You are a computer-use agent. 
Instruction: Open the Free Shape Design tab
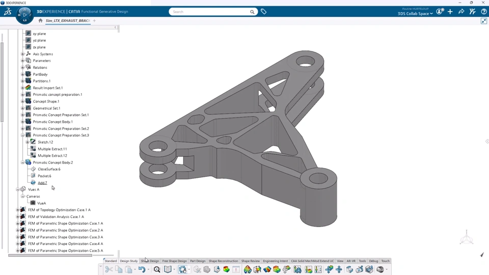tap(174, 261)
